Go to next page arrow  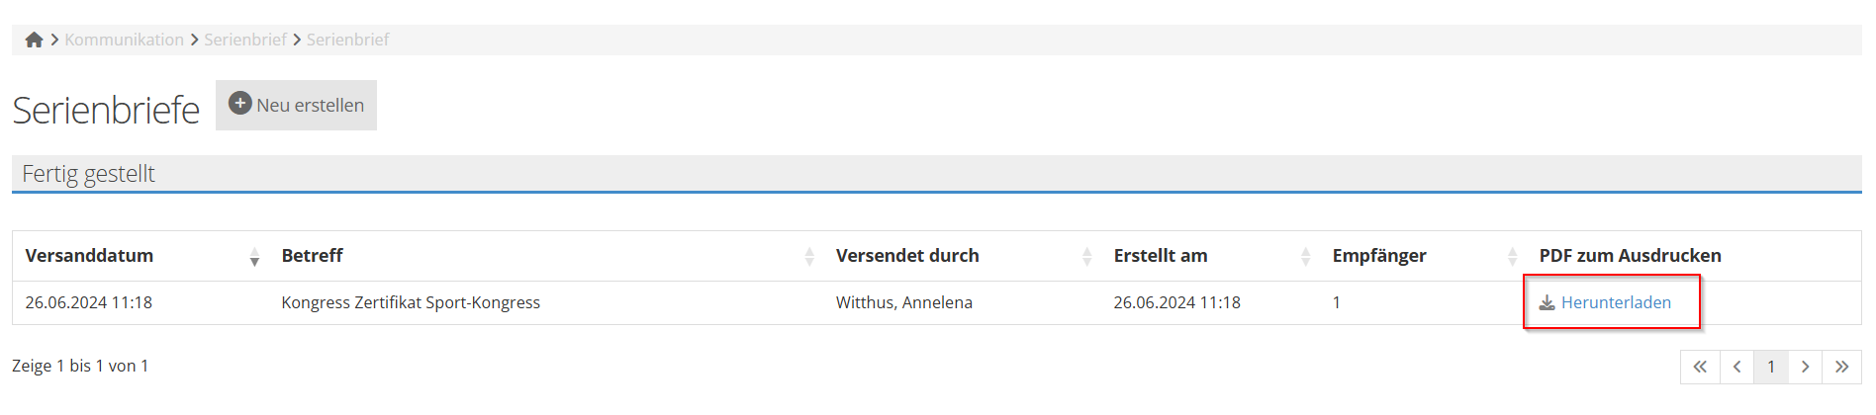click(x=1806, y=367)
